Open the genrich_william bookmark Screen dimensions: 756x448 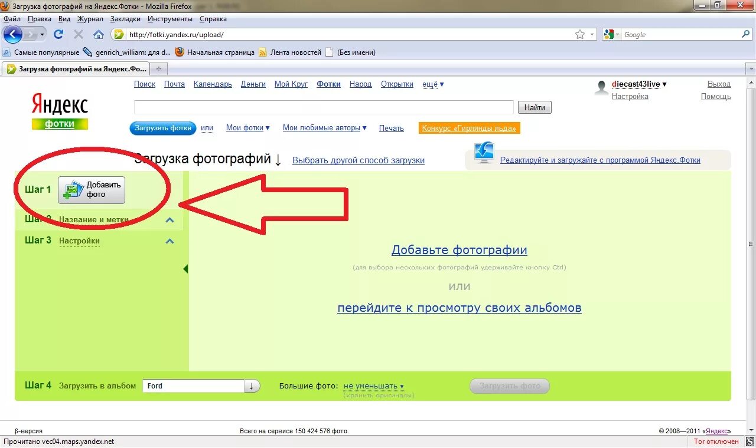127,52
